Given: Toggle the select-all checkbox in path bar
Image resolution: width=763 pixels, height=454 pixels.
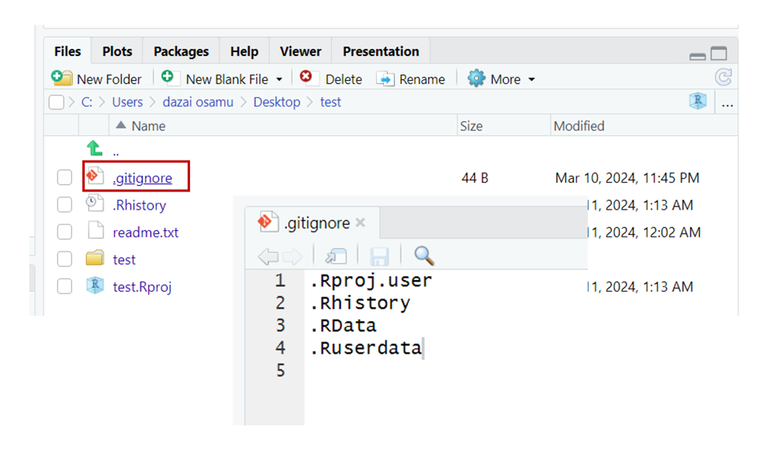Looking at the screenshot, I should tap(56, 103).
